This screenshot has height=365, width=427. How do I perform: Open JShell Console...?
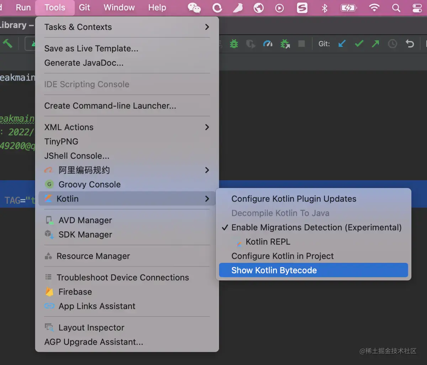coord(127,156)
